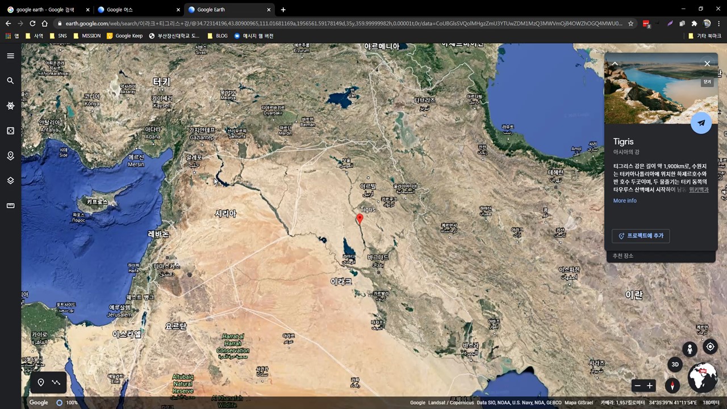Click the Google logo in status bar
The width and height of the screenshot is (727, 409).
click(39, 403)
